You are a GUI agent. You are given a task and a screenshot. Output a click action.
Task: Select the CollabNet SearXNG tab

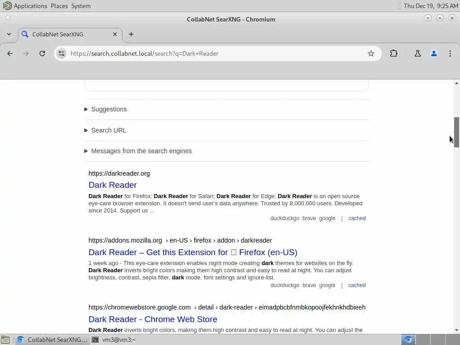click(x=70, y=34)
